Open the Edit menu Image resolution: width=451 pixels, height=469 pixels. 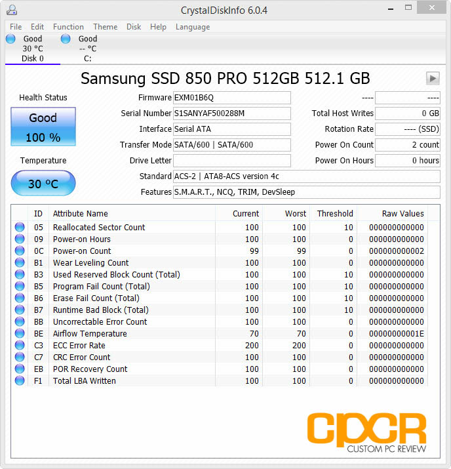point(37,27)
